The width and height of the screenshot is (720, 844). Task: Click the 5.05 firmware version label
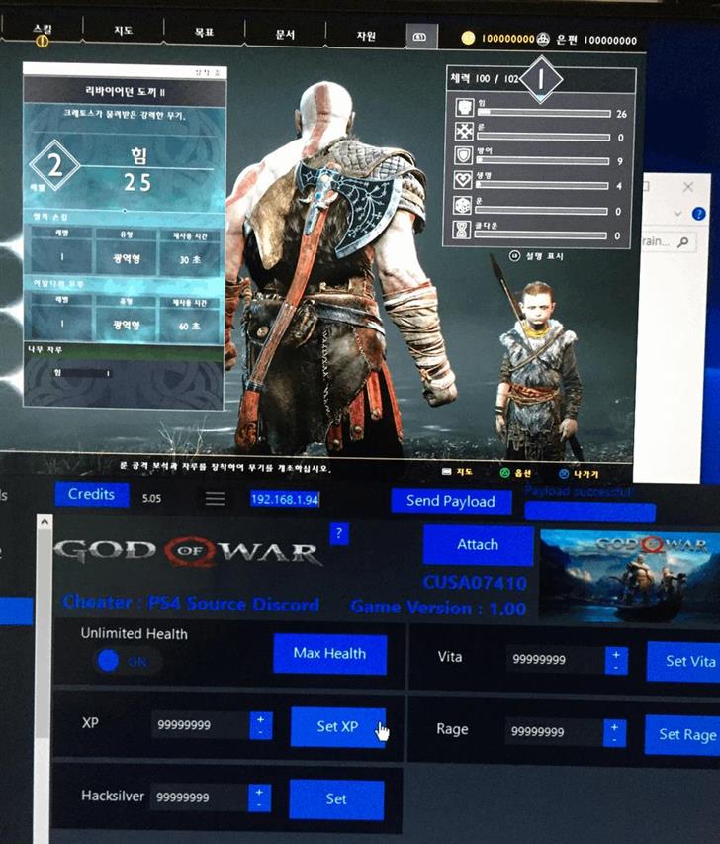pos(151,498)
